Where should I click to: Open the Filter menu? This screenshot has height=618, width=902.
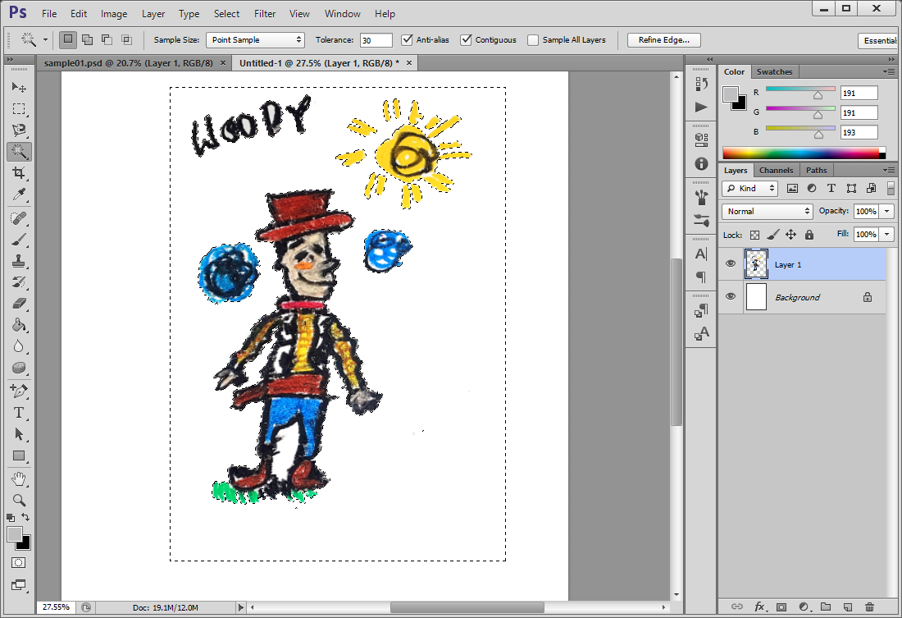coord(265,13)
